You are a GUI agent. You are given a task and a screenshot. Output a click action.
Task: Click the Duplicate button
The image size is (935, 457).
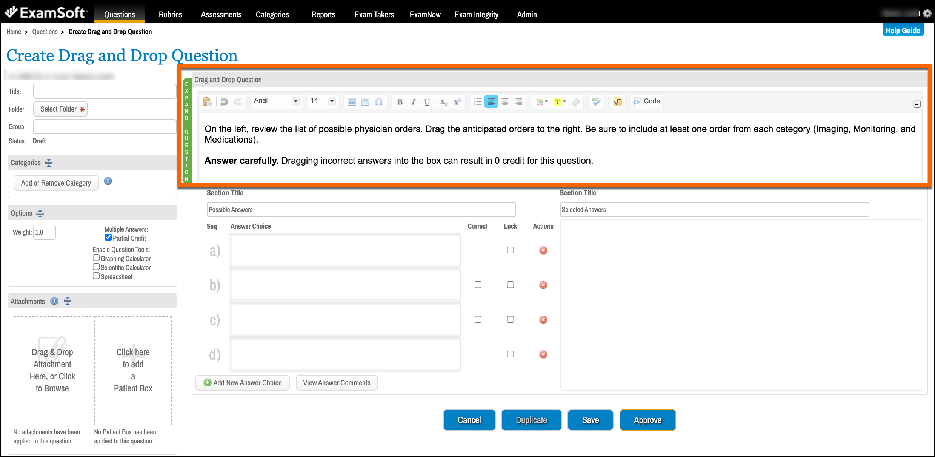click(531, 420)
